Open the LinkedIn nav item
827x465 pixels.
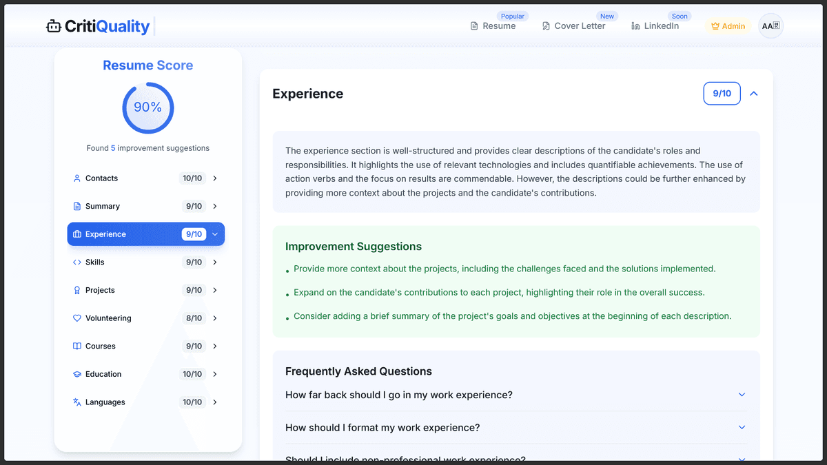[655, 26]
